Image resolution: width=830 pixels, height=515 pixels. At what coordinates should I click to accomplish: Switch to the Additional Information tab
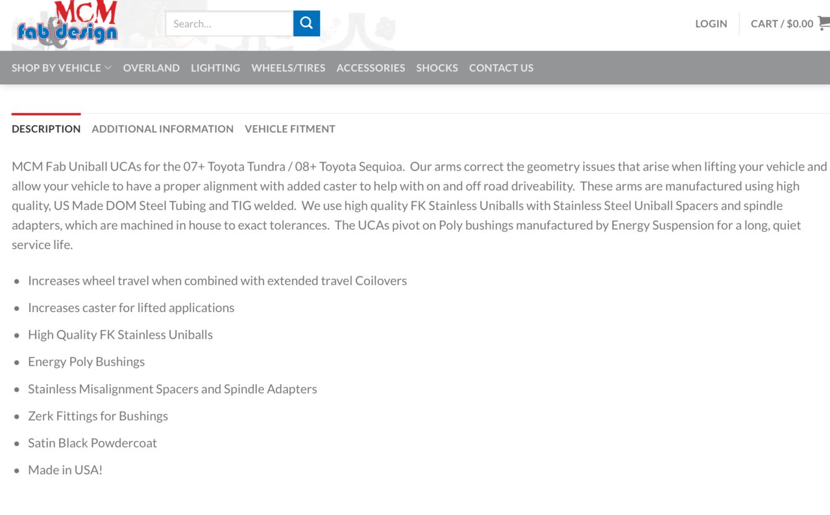(x=162, y=128)
